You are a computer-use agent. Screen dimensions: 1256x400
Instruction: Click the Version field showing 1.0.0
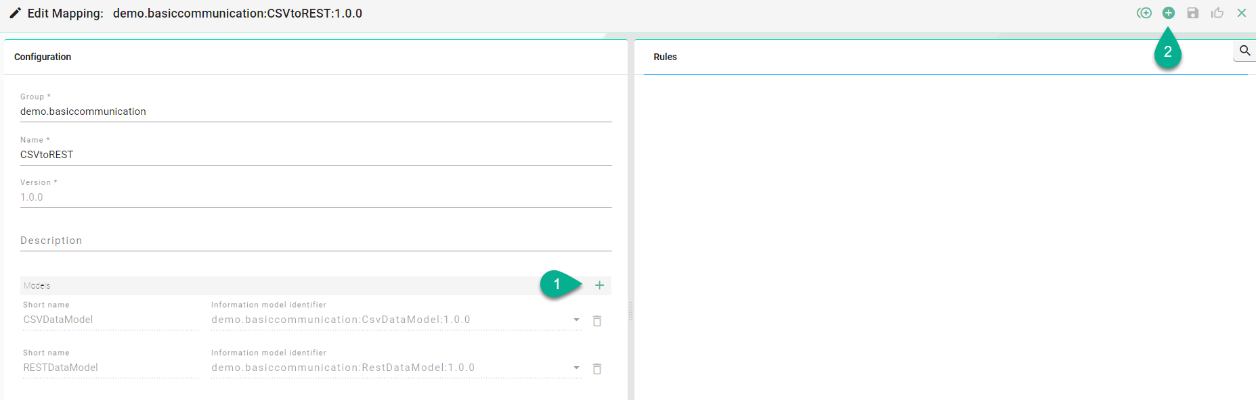316,197
